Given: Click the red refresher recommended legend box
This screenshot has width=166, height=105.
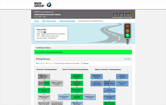Looking at the screenshot, I should pyautogui.click(x=55, y=63).
